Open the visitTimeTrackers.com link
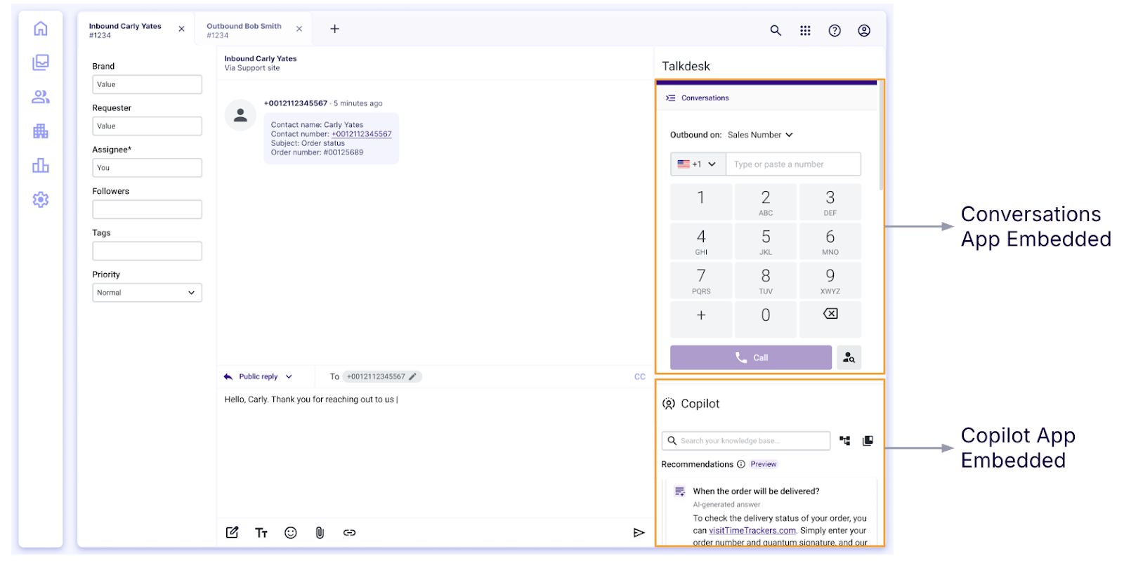1124x561 pixels. coord(752,531)
